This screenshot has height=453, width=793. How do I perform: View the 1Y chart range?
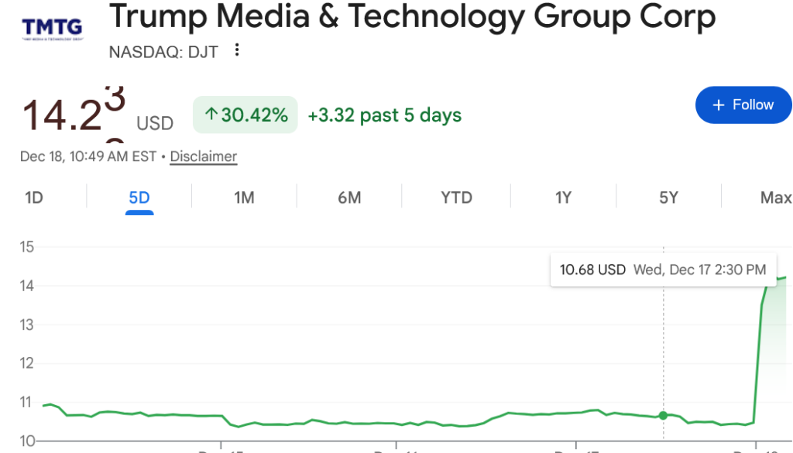click(x=563, y=197)
